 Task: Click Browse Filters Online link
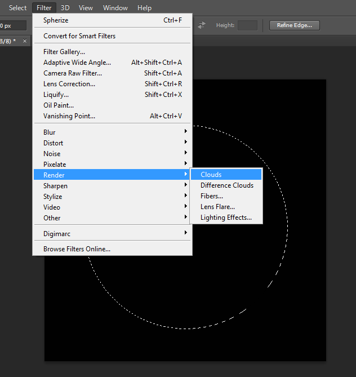pos(77,249)
